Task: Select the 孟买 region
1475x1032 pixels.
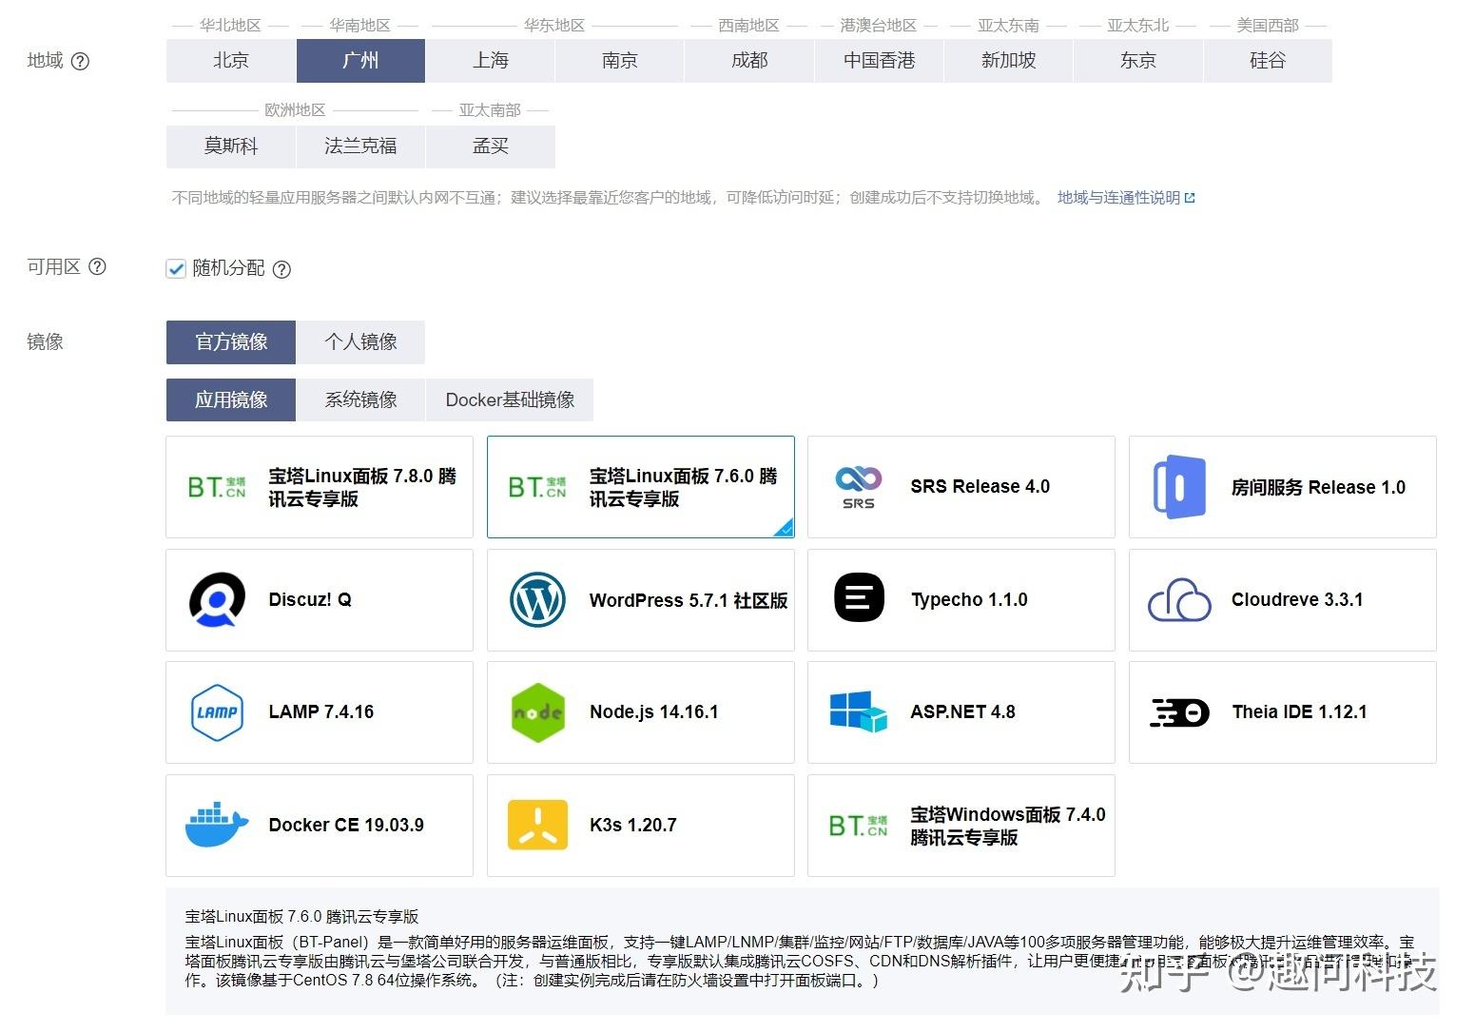Action: (x=490, y=146)
